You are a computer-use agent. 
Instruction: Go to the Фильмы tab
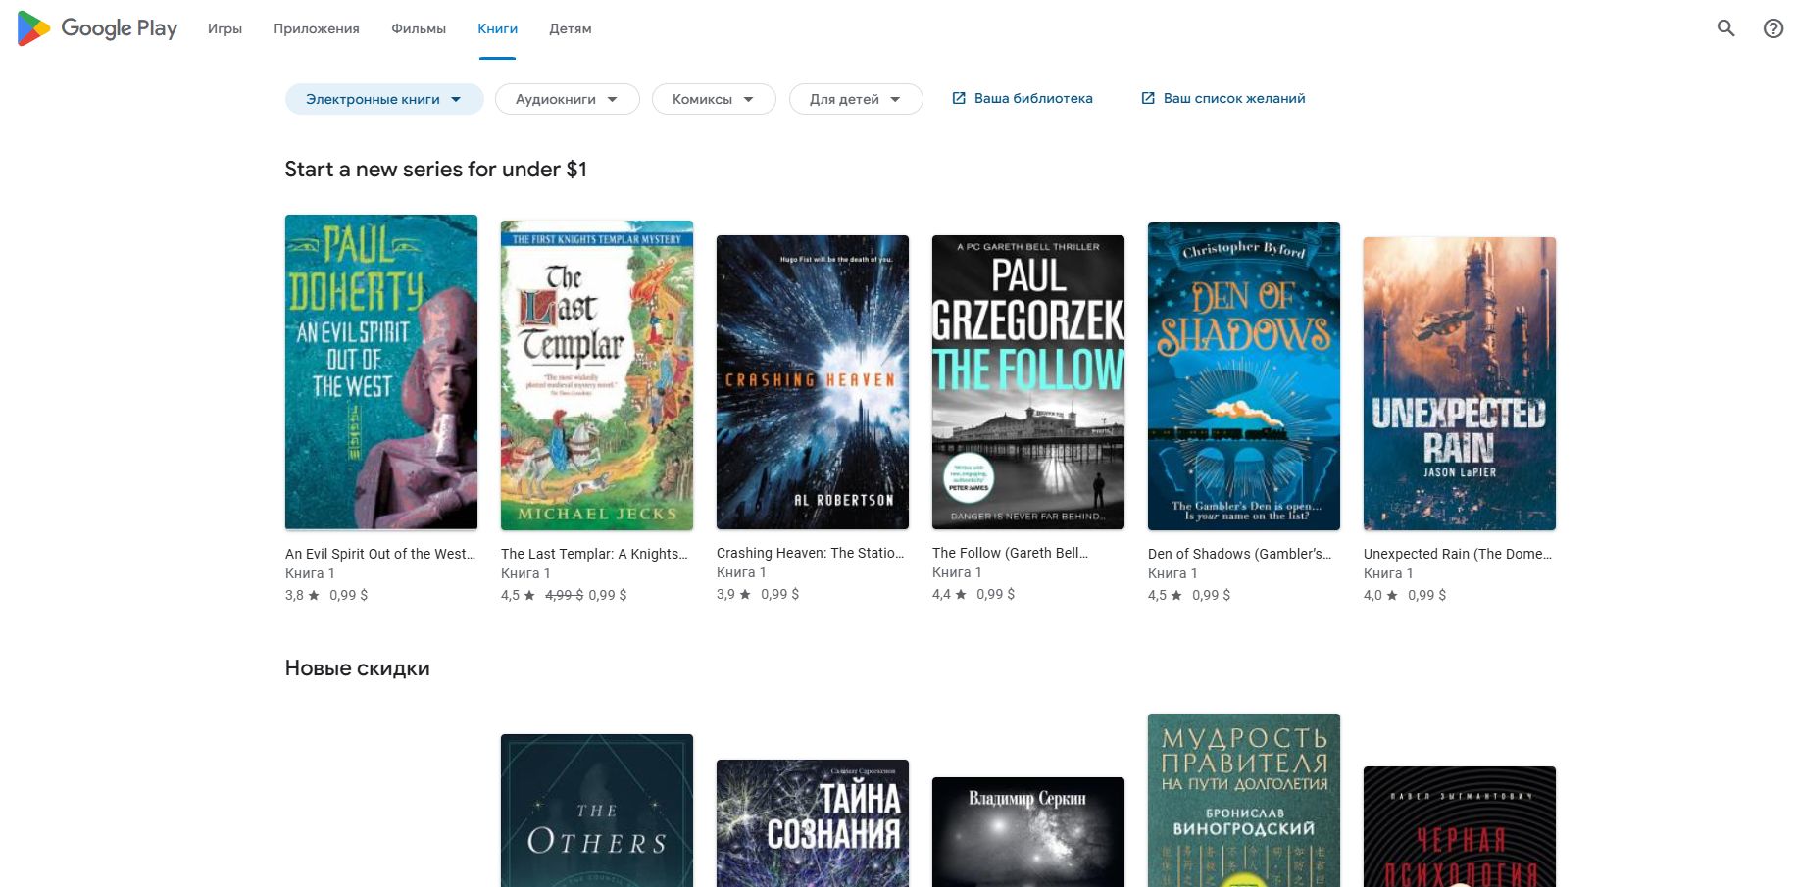(419, 28)
